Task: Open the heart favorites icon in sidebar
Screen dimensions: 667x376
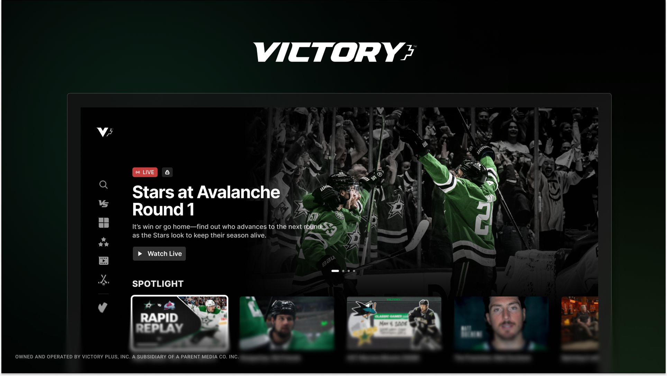Action: click(103, 307)
